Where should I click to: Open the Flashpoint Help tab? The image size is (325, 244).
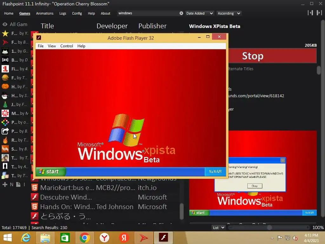[91, 13]
